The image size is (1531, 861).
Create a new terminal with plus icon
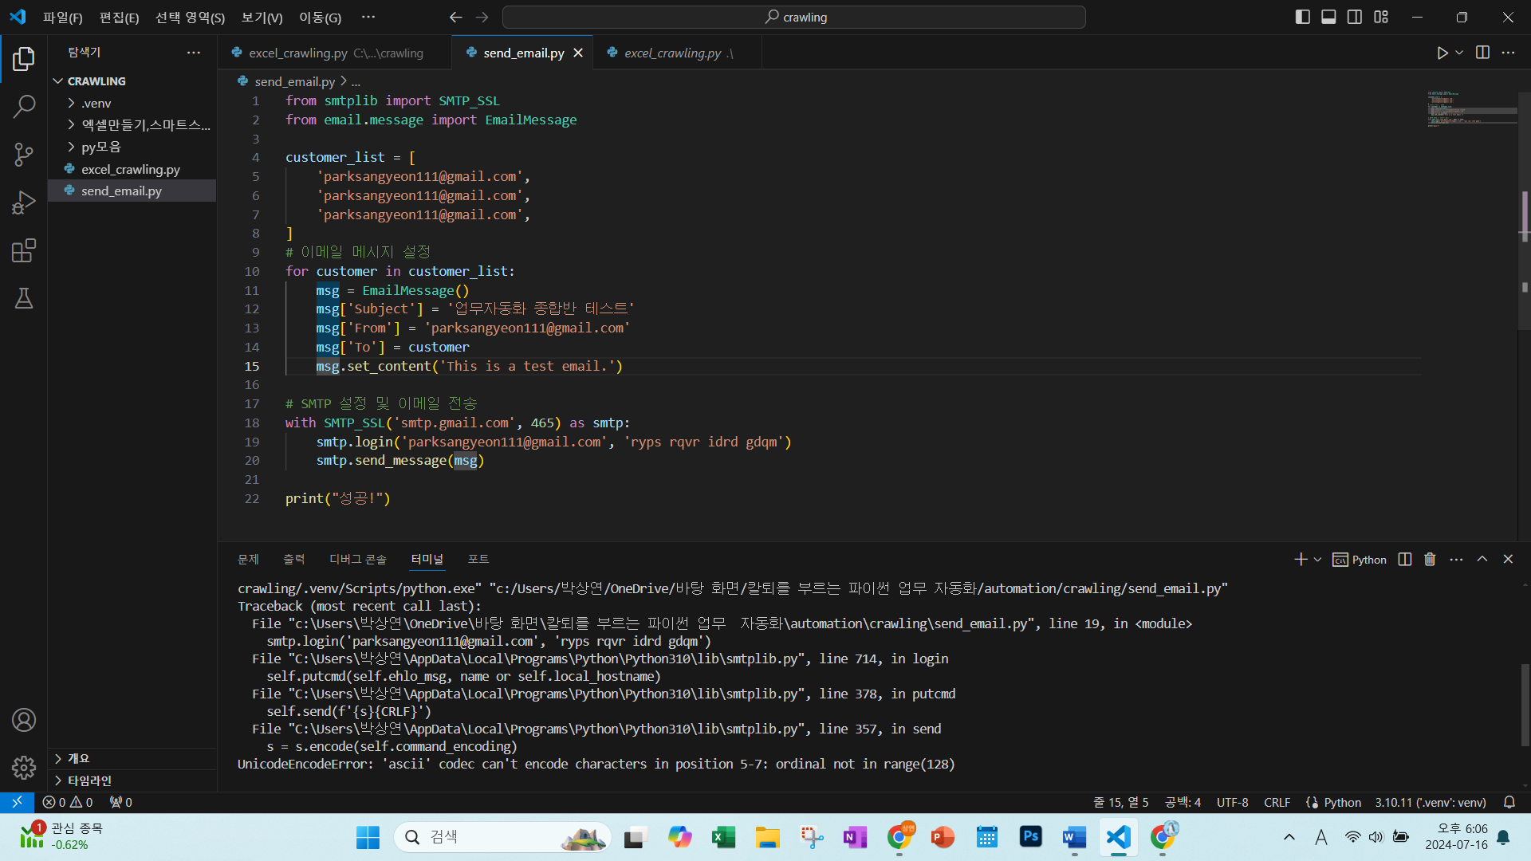pyautogui.click(x=1301, y=560)
